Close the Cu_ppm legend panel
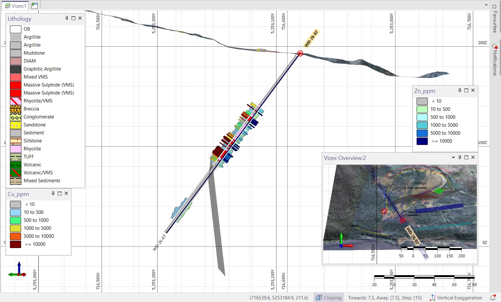The image size is (501, 302). [x=66, y=193]
